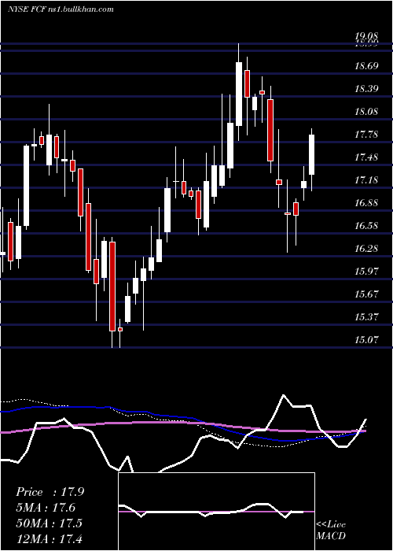Image resolution: width=393 pixels, height=551 pixels.
Task: Select the 17.78 price axis label
Action: [x=366, y=135]
